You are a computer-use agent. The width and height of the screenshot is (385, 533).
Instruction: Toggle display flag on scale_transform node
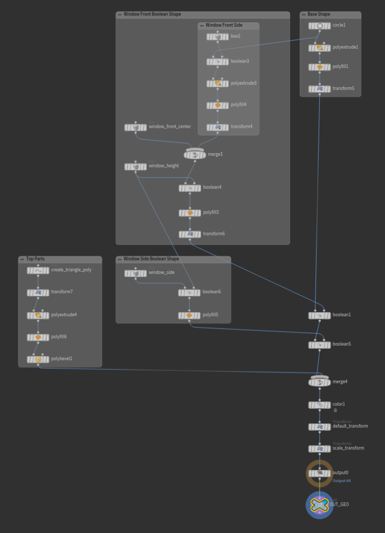click(x=328, y=448)
